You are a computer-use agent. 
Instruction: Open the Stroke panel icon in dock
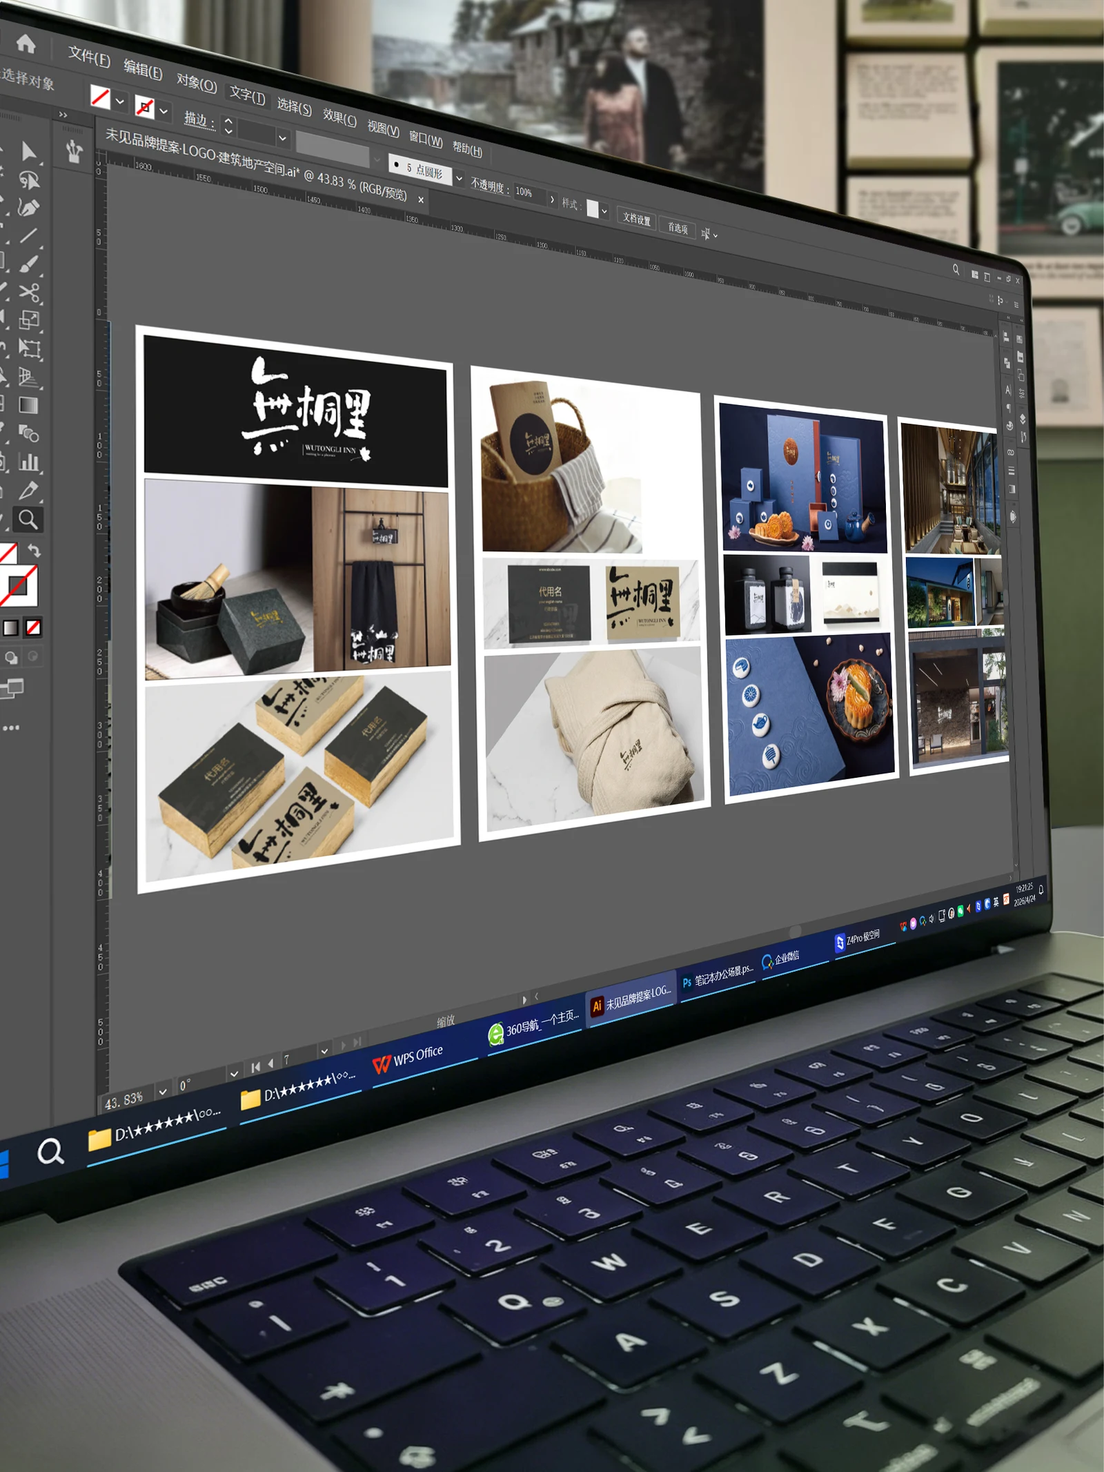pos(1012,471)
